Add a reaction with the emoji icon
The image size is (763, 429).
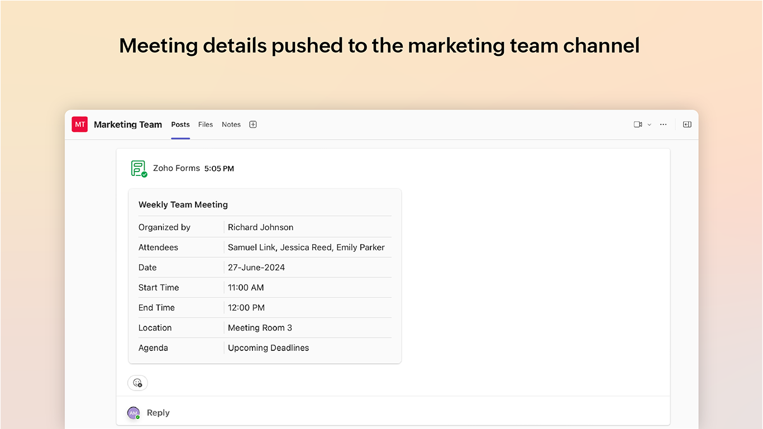pos(137,383)
